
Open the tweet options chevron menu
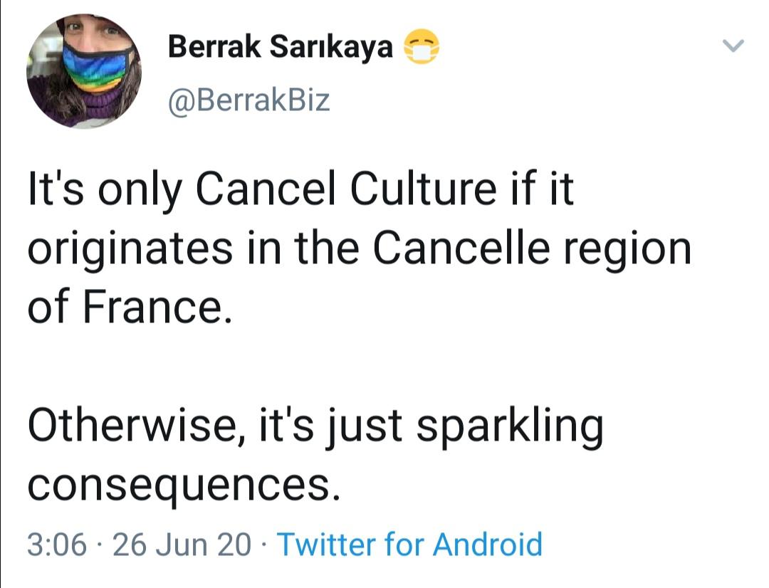click(733, 47)
